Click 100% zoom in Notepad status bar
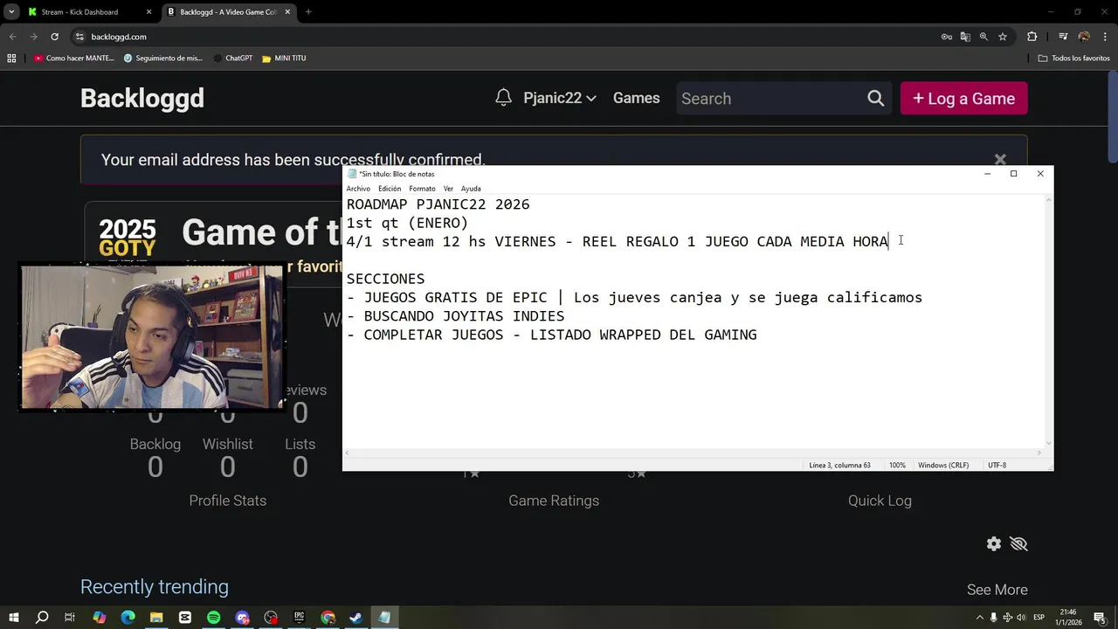Viewport: 1118px width, 629px height. click(x=897, y=466)
